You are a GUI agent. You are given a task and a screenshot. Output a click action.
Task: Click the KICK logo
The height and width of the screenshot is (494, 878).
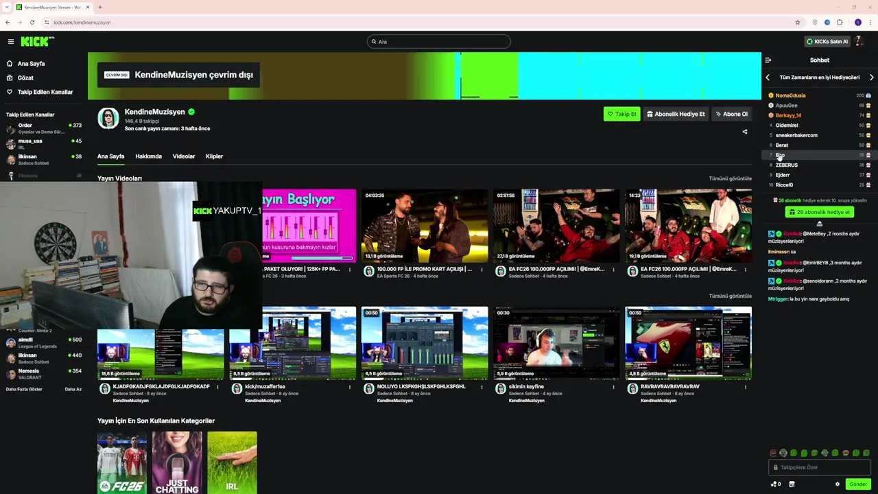(37, 42)
